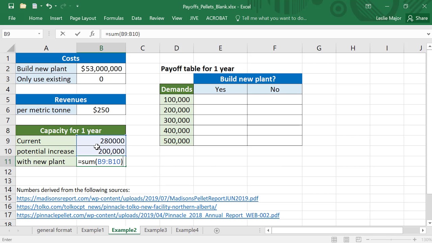Click the Share button
This screenshot has width=432, height=243.
tap(418, 18)
